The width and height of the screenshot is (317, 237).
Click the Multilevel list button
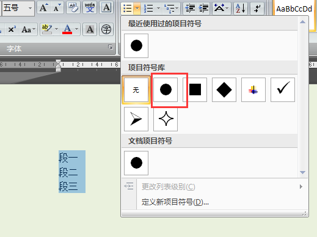pos(169,9)
